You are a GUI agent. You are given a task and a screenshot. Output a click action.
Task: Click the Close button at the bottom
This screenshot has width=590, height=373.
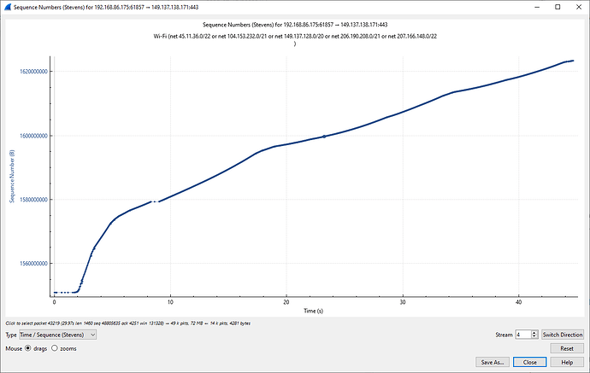point(530,362)
